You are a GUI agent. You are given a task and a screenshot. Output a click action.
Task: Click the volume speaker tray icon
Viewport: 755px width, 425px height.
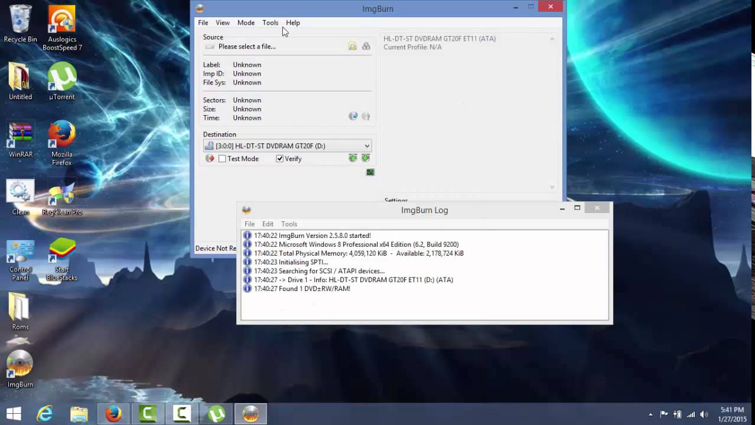coord(704,414)
